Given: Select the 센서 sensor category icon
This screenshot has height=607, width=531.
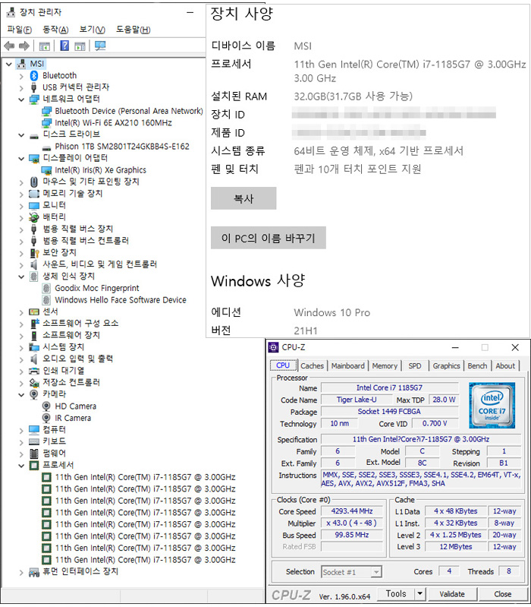Looking at the screenshot, I should click(34, 312).
